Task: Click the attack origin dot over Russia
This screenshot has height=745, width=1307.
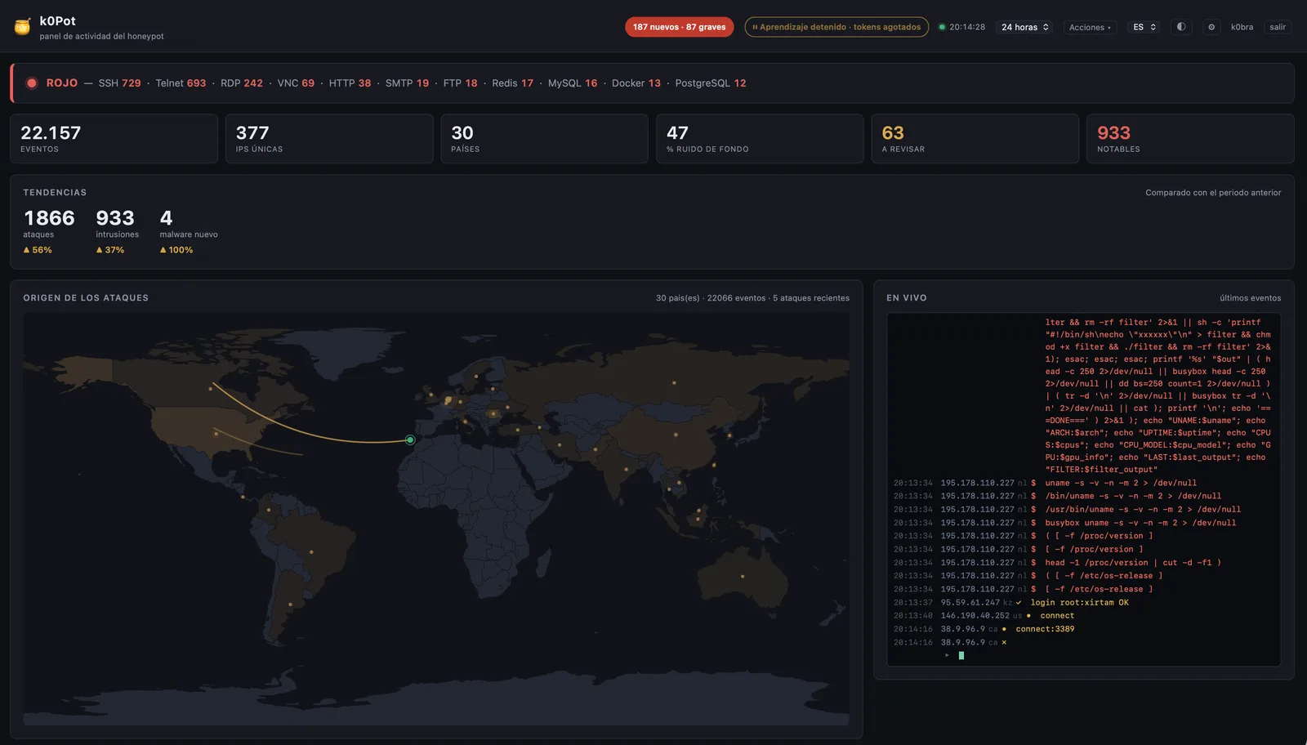Action: point(674,382)
